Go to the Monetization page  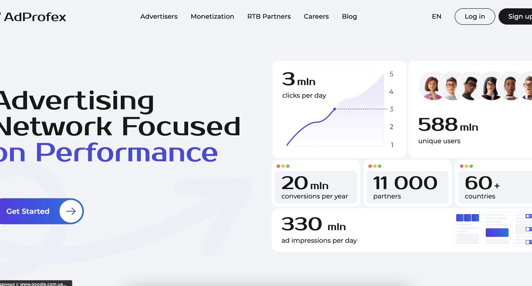(212, 17)
